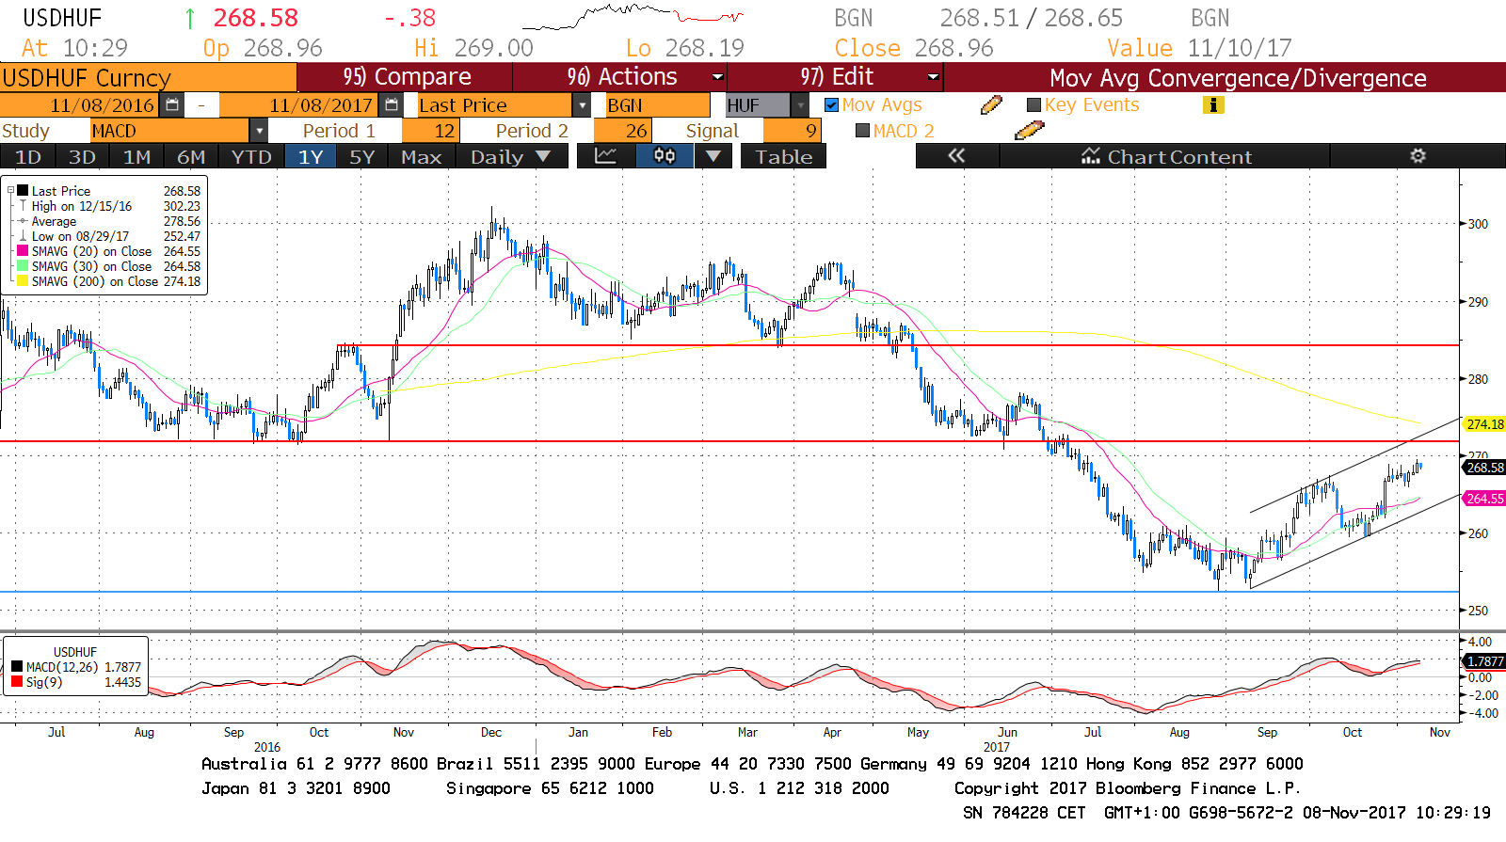This screenshot has height=842, width=1506.
Task: Collapse the price legend box
Action: (x=10, y=191)
